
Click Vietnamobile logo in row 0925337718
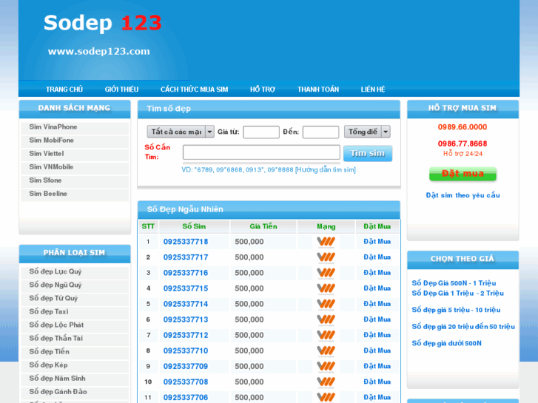326,242
